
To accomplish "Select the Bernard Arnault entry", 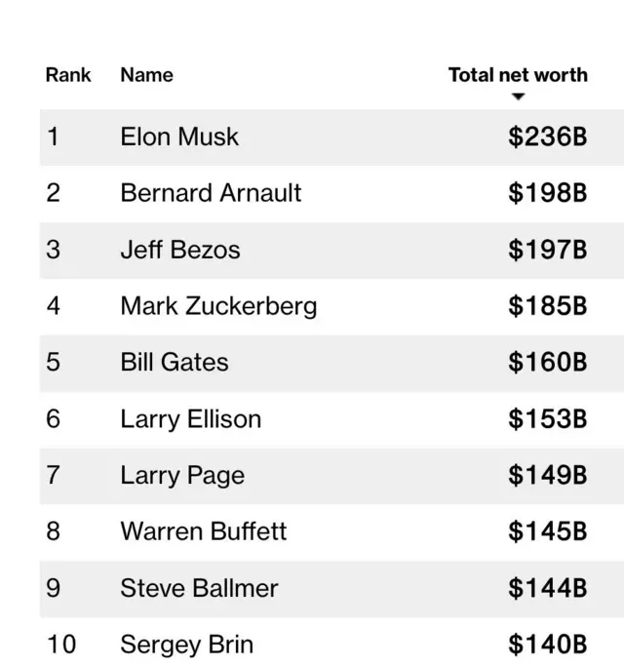I will [211, 193].
